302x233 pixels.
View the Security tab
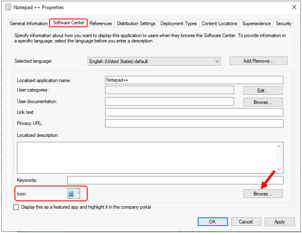point(283,24)
